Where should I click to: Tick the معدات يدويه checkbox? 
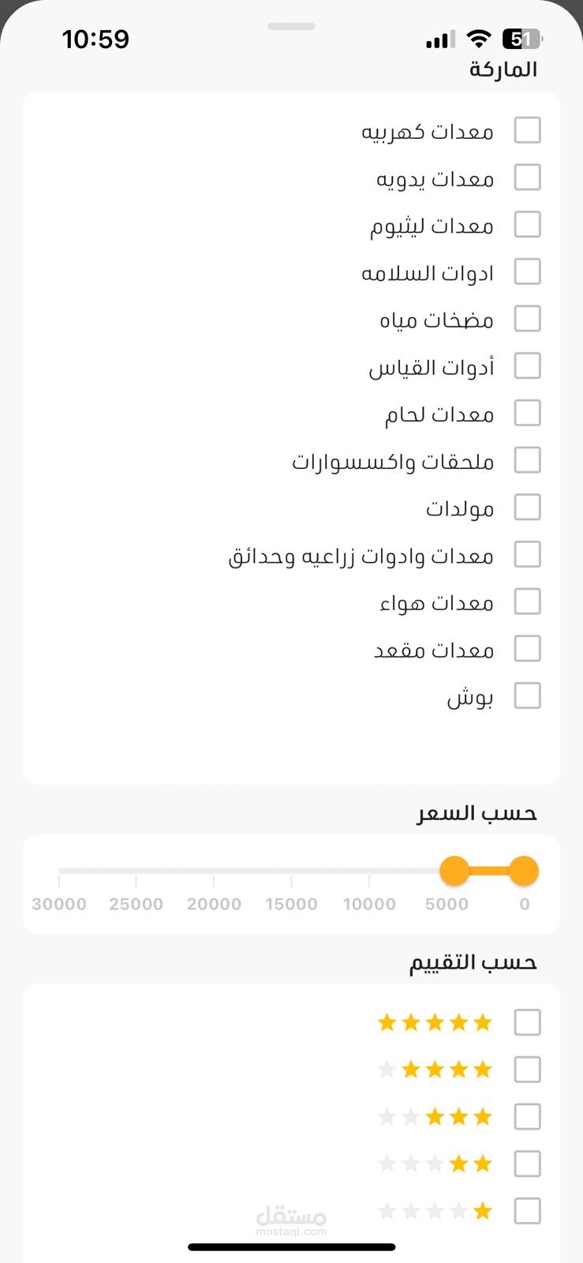[527, 178]
